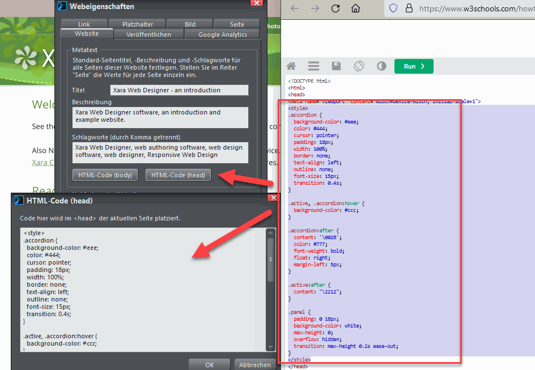
Task: Open the tracking protection shield
Action: point(393,8)
